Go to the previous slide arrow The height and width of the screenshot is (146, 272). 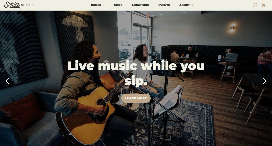pyautogui.click(x=7, y=81)
